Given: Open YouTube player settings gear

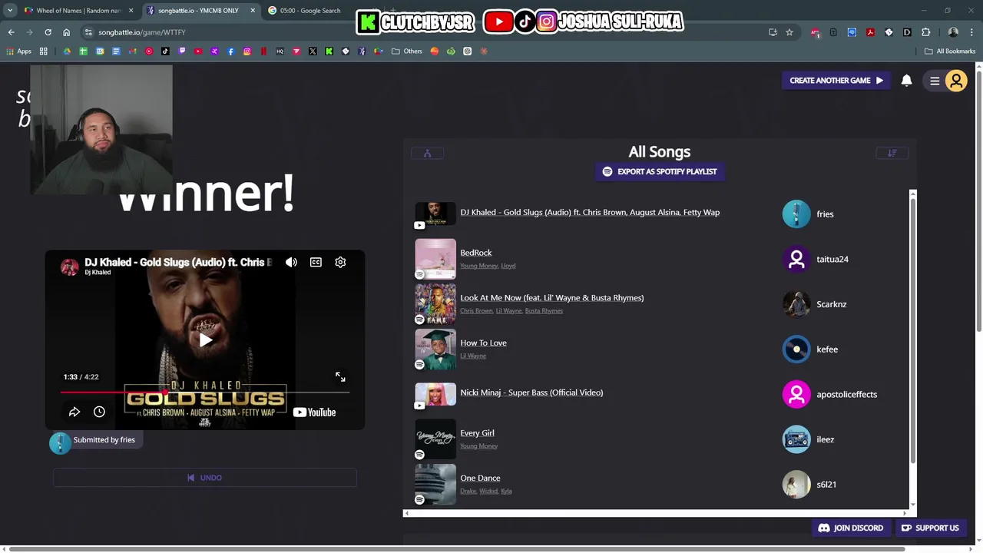Looking at the screenshot, I should click(x=340, y=263).
